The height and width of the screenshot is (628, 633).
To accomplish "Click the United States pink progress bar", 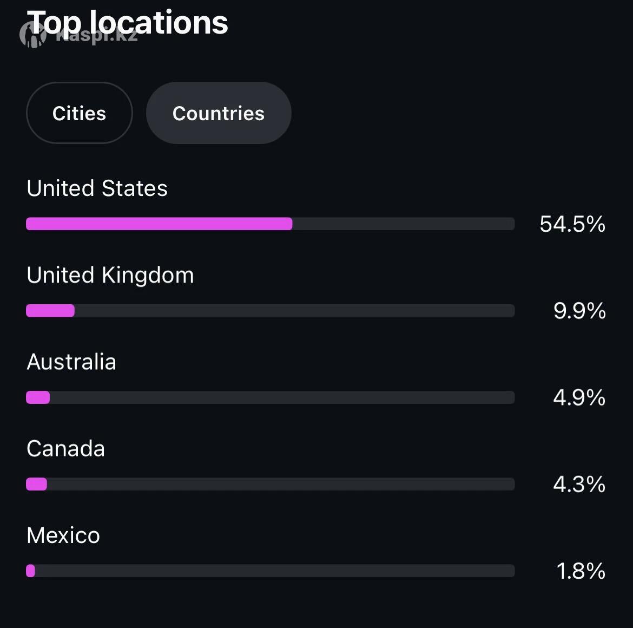I will point(159,224).
